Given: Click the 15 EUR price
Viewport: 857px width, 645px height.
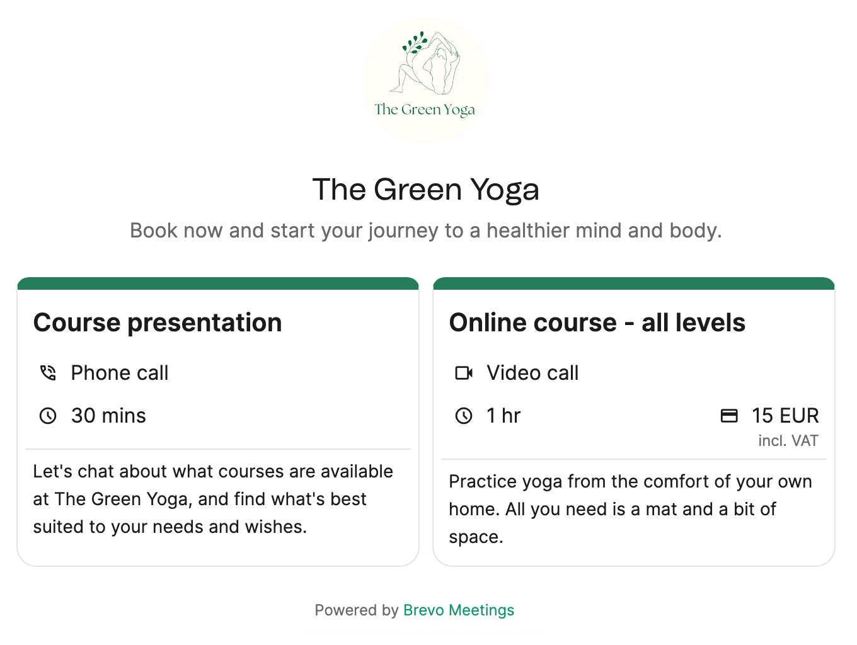Looking at the screenshot, I should tap(785, 416).
